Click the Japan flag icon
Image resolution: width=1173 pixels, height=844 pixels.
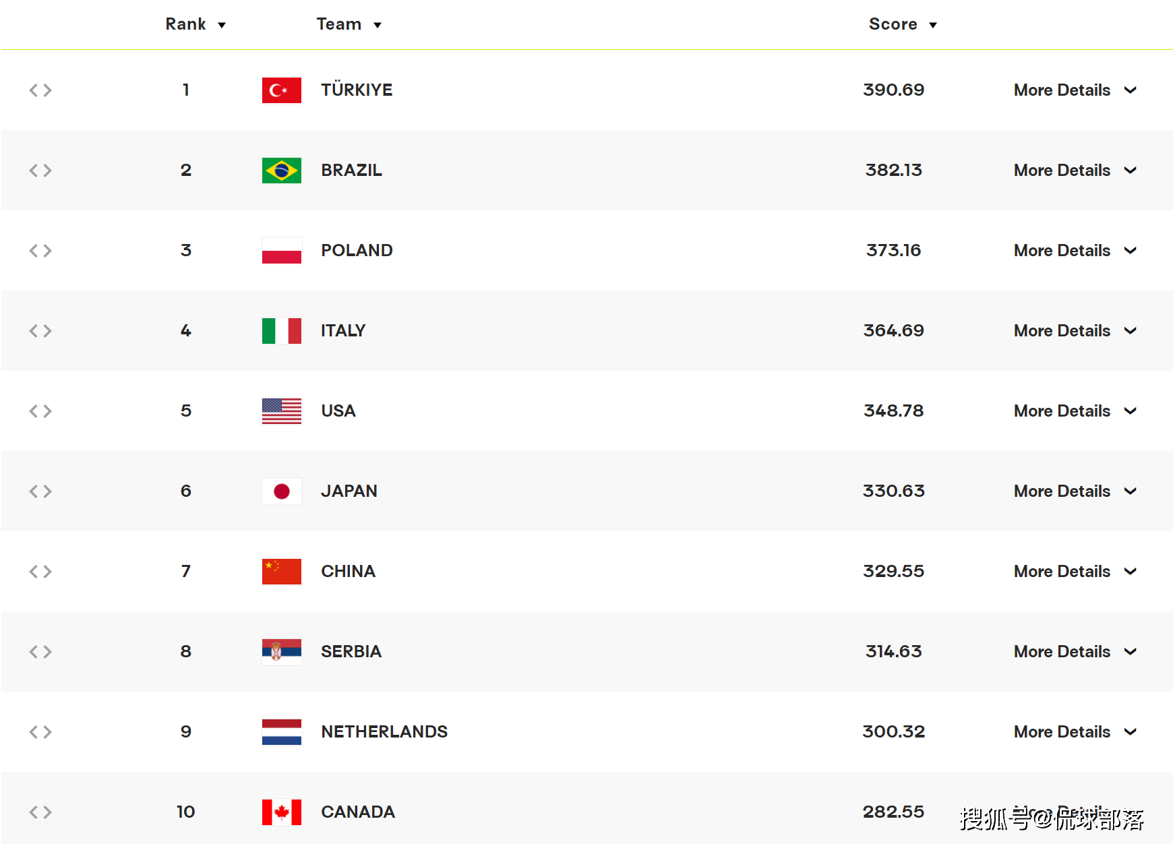click(x=281, y=491)
